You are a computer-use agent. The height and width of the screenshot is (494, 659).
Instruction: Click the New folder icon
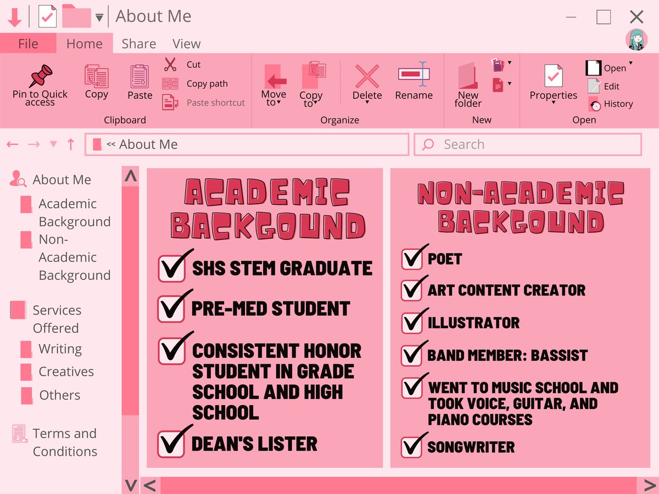467,76
